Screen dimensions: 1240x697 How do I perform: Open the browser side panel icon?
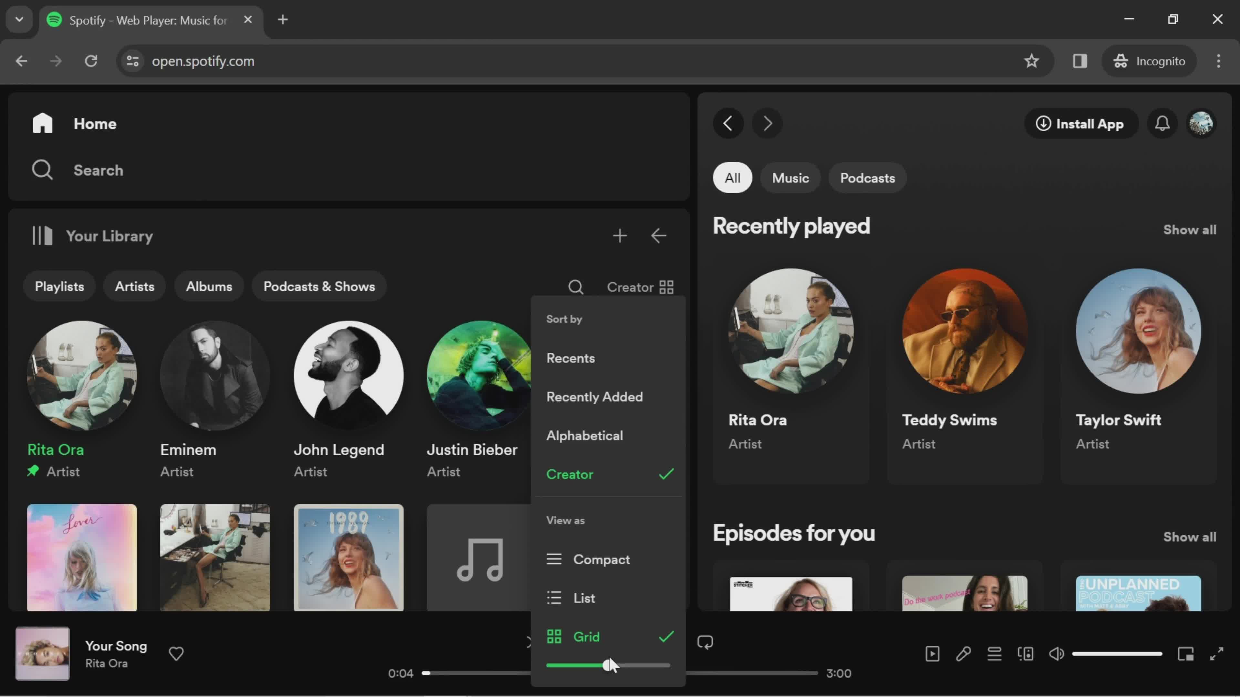click(x=1080, y=61)
